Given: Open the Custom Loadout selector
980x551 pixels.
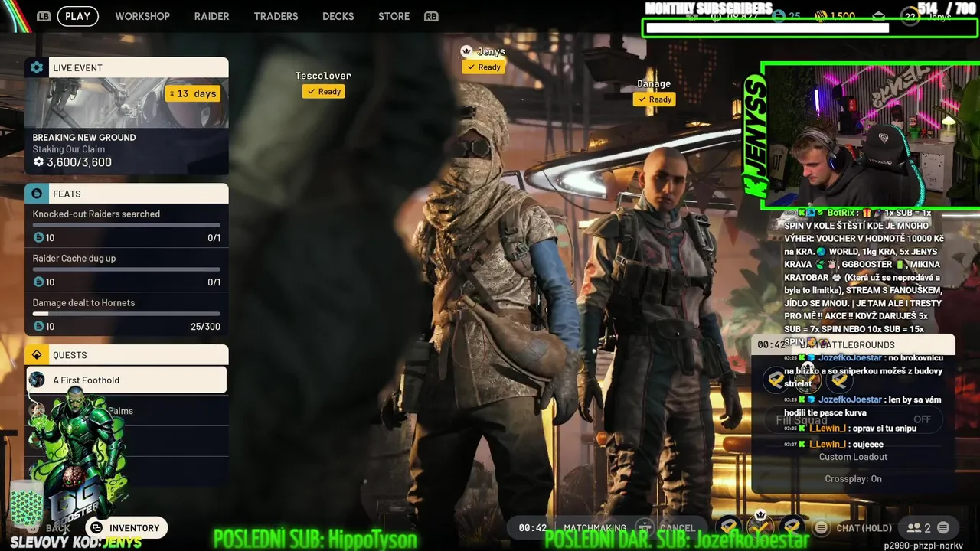Looking at the screenshot, I should click(x=853, y=457).
